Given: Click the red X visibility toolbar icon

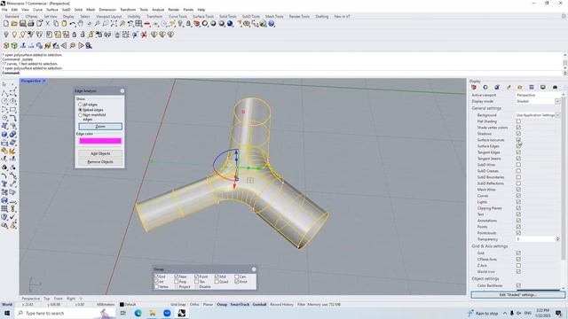Looking at the screenshot, I should click(x=144, y=35).
